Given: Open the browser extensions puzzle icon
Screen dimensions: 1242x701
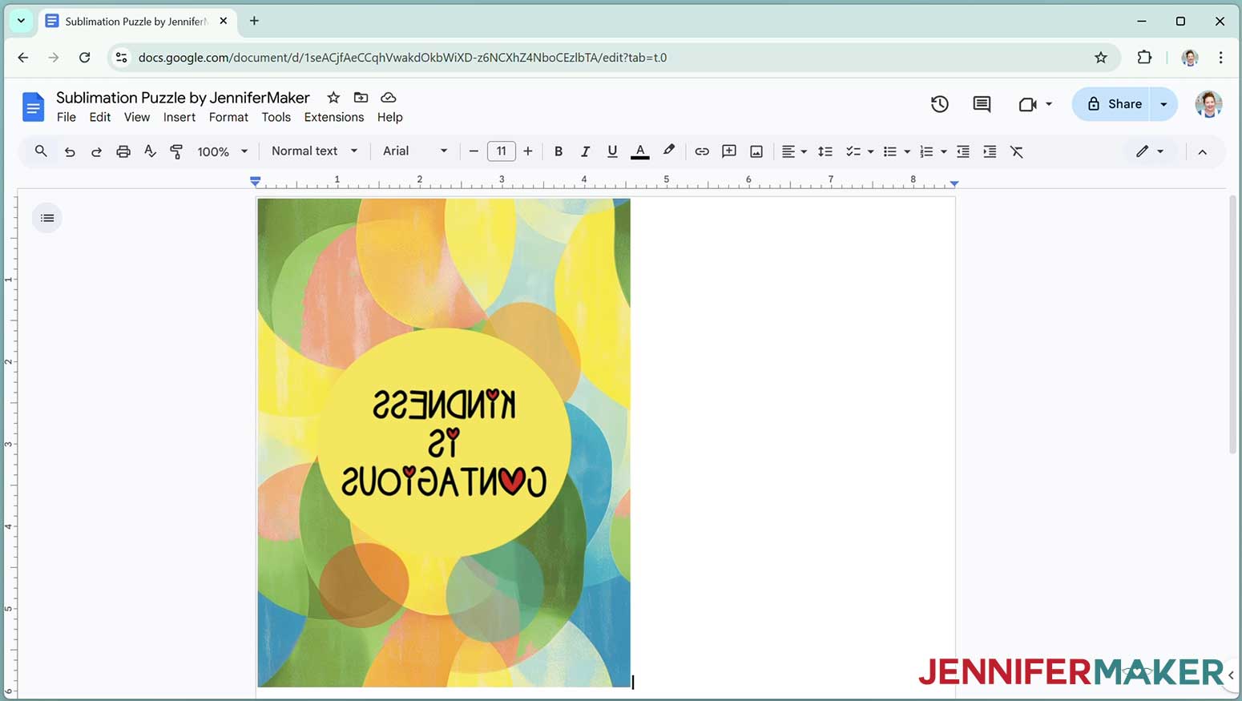Looking at the screenshot, I should [1144, 57].
